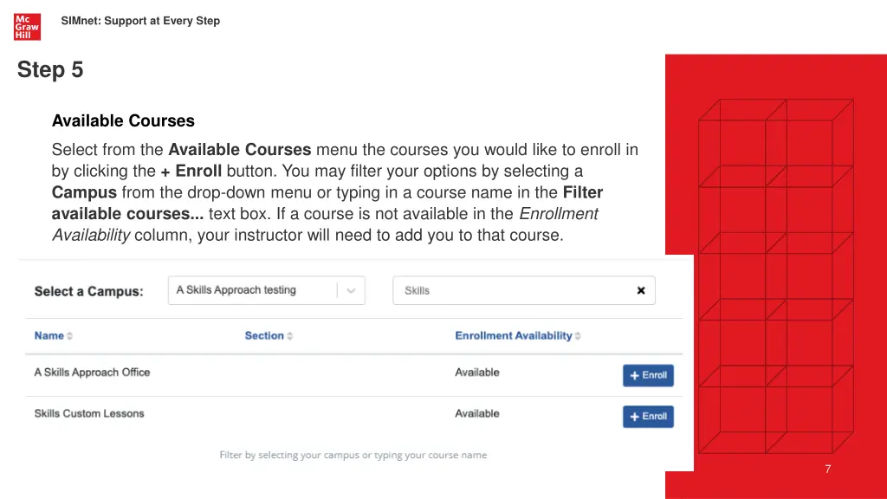The width and height of the screenshot is (887, 499).
Task: Click the plus icon on first Enroll button
Action: click(x=634, y=376)
